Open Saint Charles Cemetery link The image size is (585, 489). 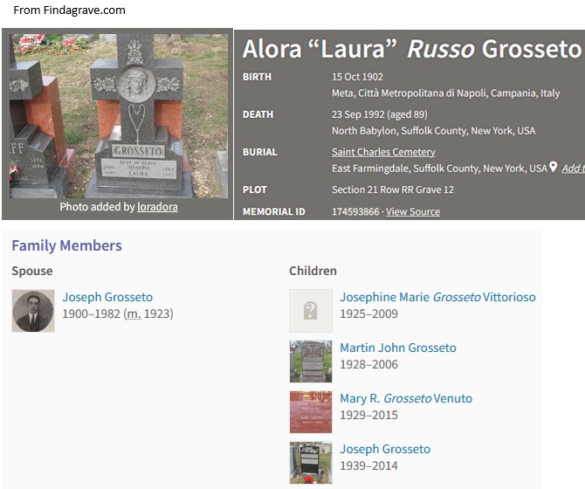click(383, 152)
